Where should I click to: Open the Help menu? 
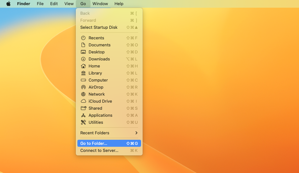(119, 4)
